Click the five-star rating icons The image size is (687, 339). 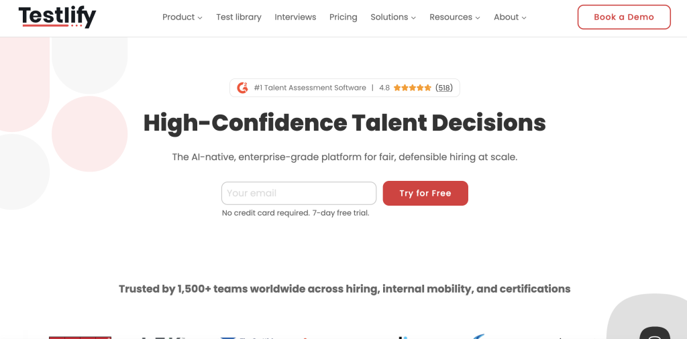412,88
